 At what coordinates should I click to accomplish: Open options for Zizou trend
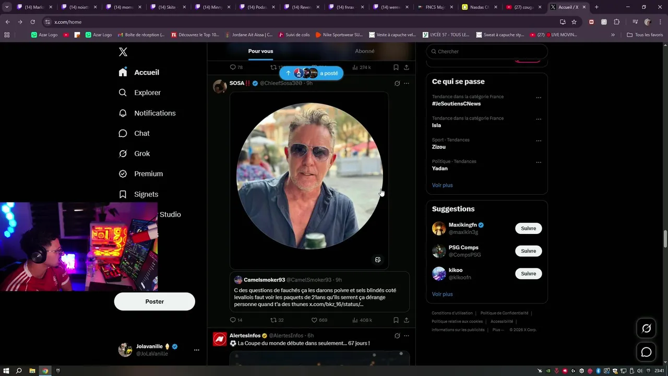[x=539, y=140]
